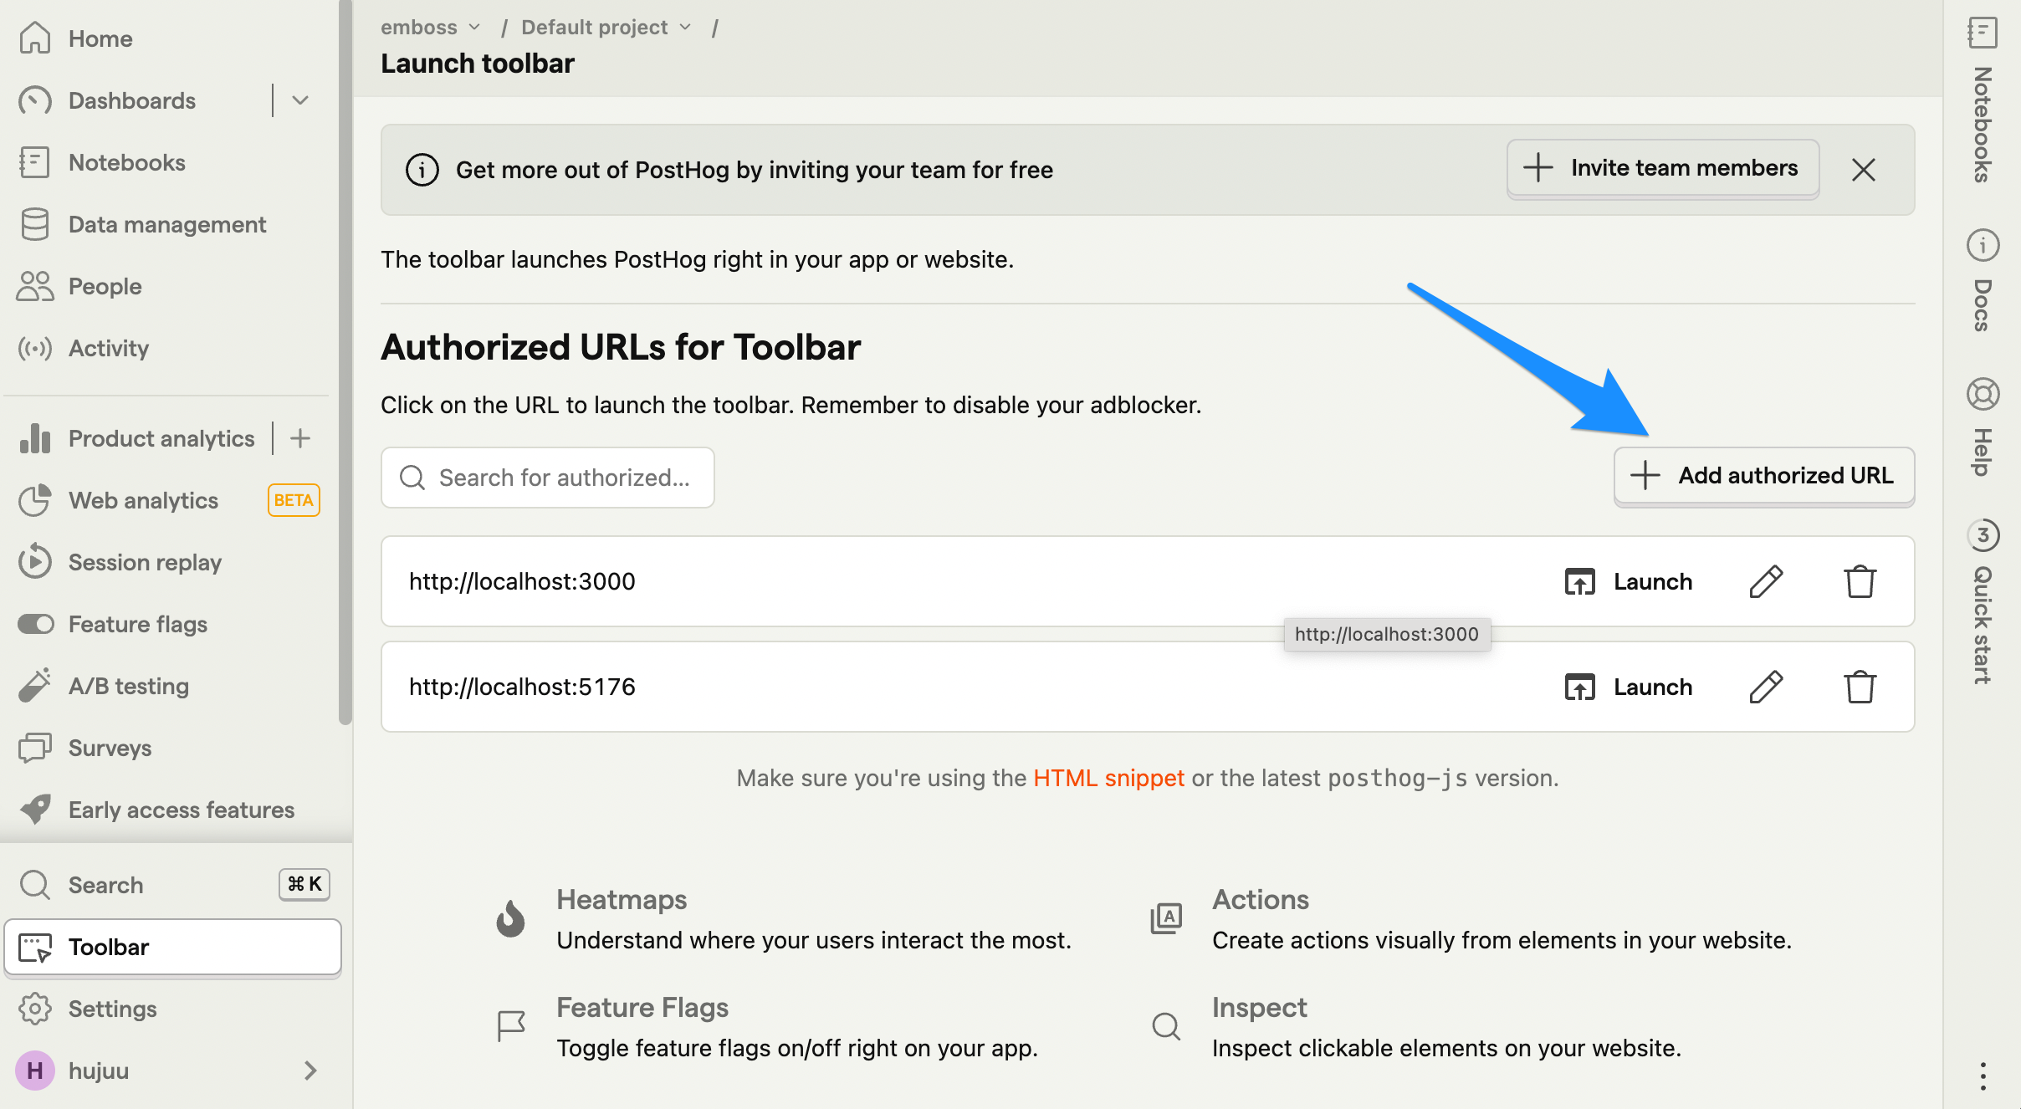The width and height of the screenshot is (2021, 1109).
Task: Click the plus next to Product analytics
Action: pyautogui.click(x=300, y=438)
